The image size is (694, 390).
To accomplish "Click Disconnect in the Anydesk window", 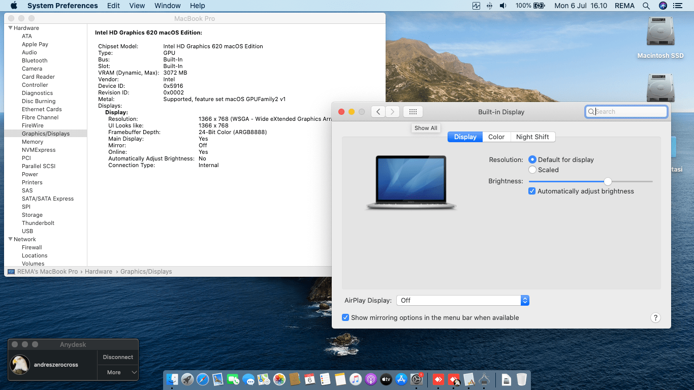I will [118, 357].
